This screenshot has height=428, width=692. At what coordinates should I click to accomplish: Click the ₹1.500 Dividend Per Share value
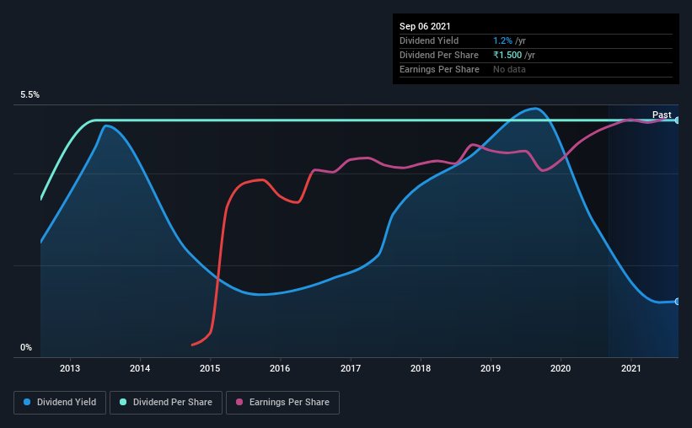[x=507, y=55]
